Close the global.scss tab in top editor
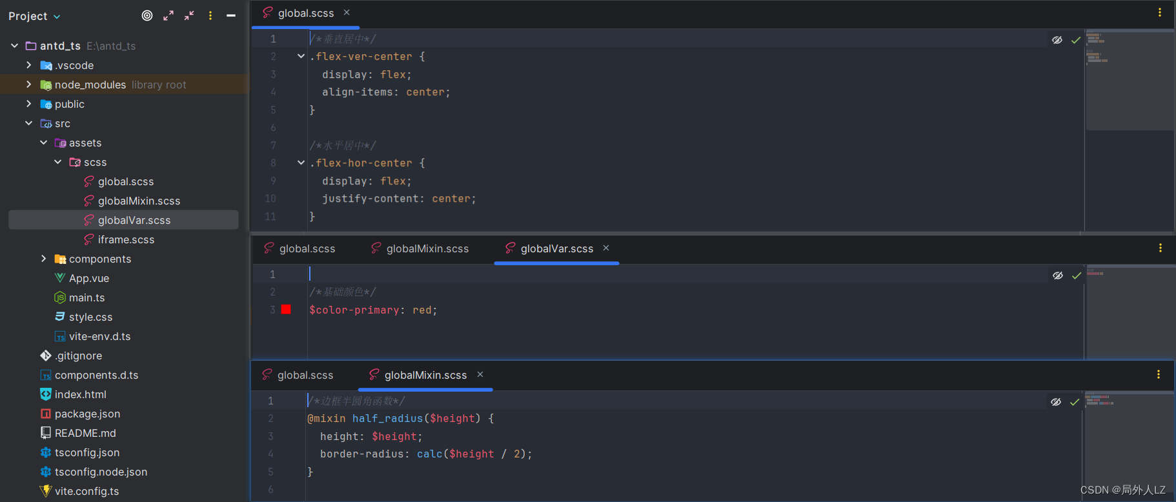1176x502 pixels. click(347, 12)
